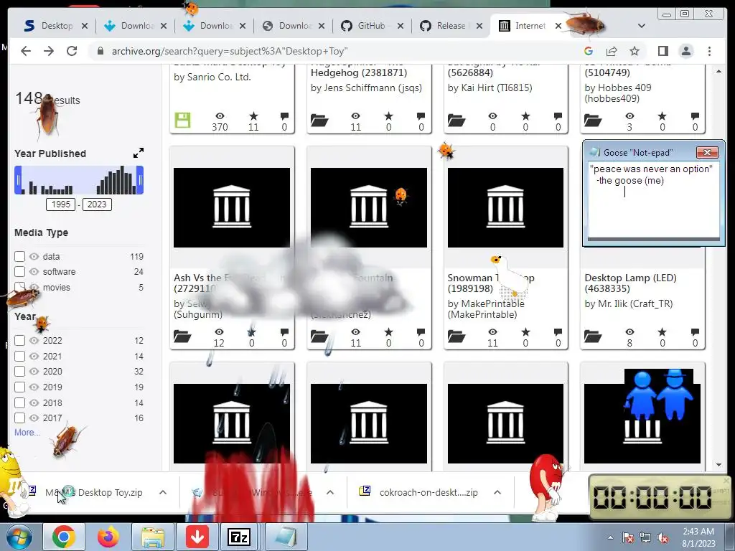Check the 2017 year filter
This screenshot has width=735, height=551.
coord(19,418)
